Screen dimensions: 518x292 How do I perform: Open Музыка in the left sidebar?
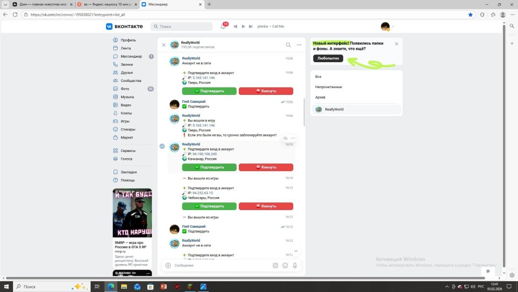[x=127, y=97]
